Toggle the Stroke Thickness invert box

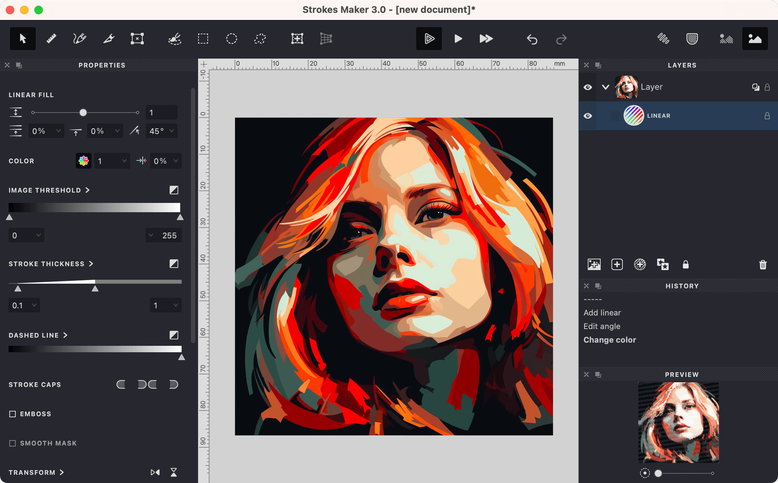pos(174,264)
